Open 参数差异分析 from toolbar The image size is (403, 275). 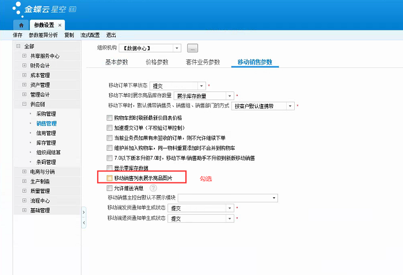(43, 35)
